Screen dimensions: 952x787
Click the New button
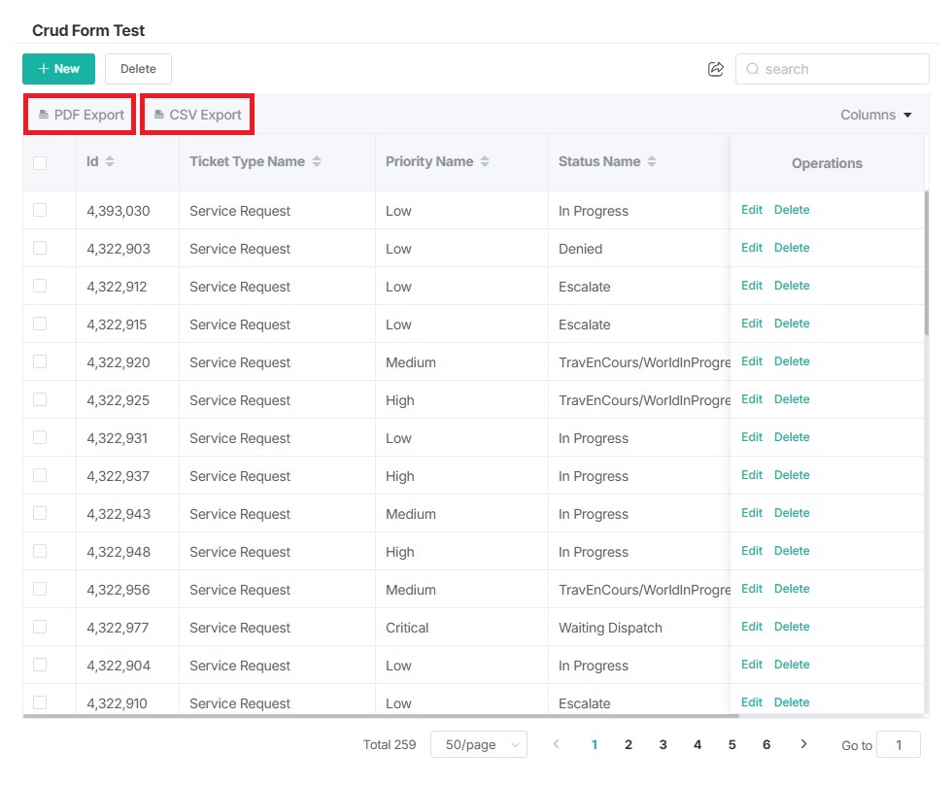tap(58, 69)
